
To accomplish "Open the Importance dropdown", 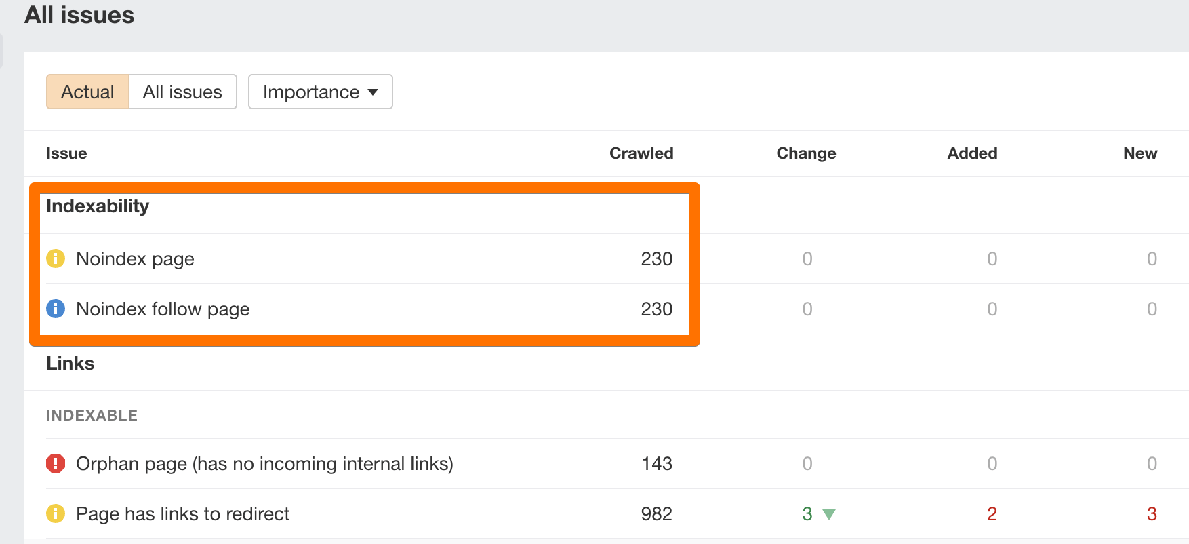I will 320,92.
